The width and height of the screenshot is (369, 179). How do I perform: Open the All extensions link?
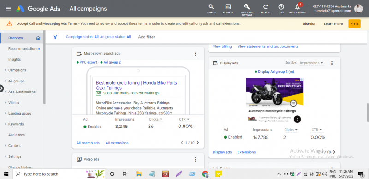click(x=117, y=143)
